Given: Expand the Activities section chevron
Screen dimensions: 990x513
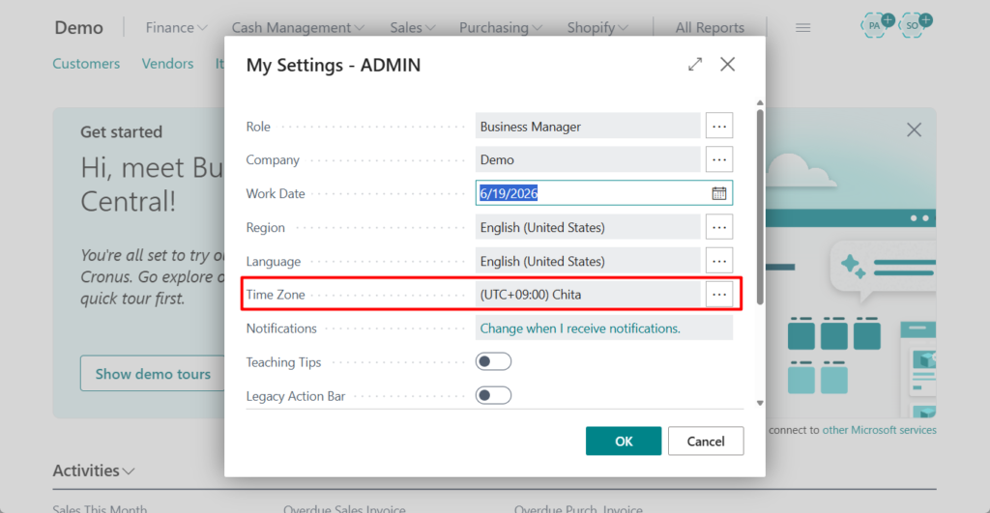Looking at the screenshot, I should (x=129, y=471).
